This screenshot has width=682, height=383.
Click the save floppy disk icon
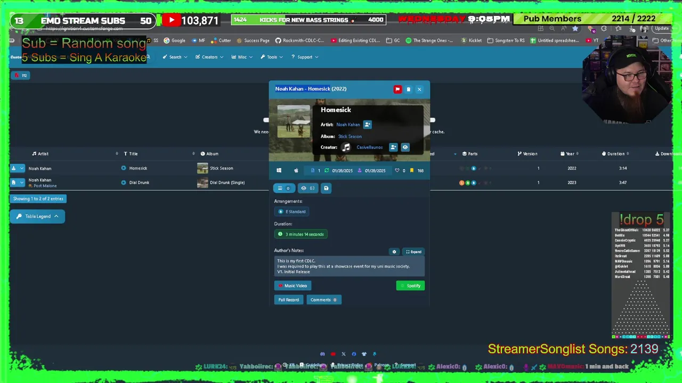point(326,188)
